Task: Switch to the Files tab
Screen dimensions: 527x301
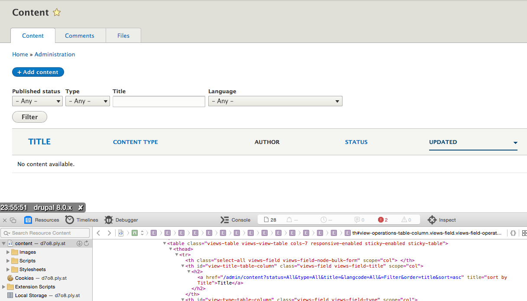Action: (x=123, y=36)
